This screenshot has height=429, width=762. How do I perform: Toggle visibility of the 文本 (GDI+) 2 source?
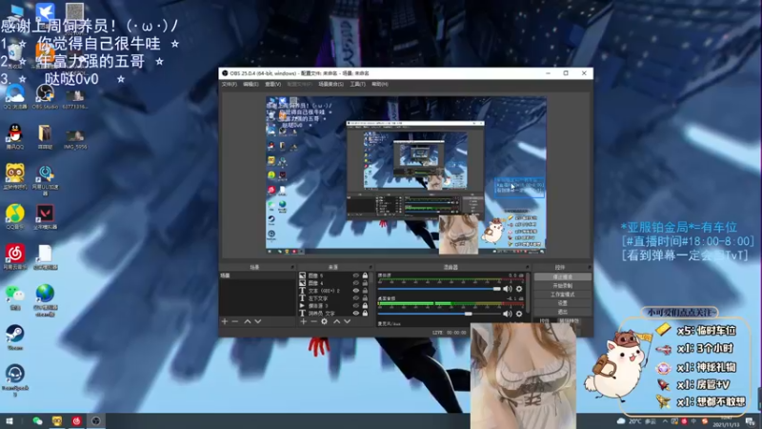(355, 291)
